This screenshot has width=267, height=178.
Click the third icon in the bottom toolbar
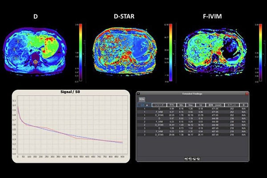[194, 159]
